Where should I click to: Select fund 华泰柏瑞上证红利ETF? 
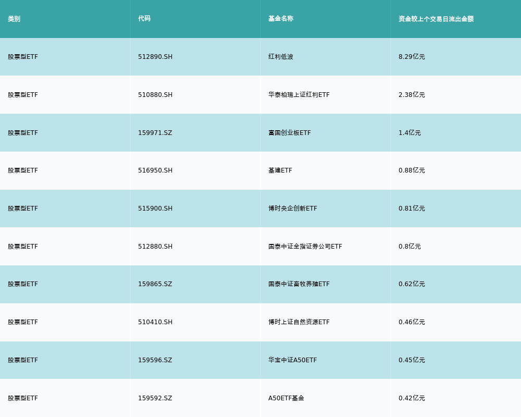coord(299,95)
